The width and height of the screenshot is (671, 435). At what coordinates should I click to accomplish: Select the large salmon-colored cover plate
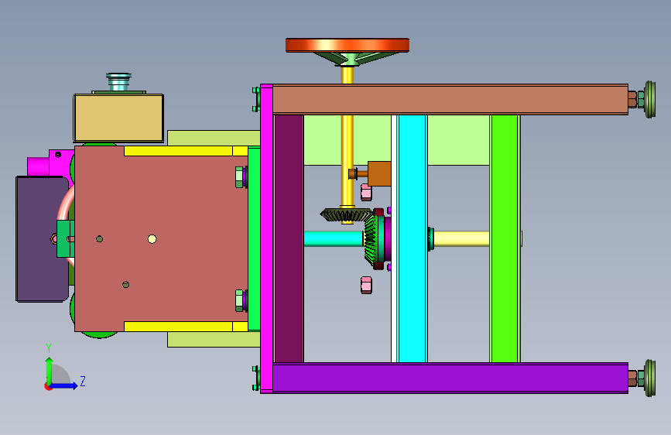tap(161, 238)
